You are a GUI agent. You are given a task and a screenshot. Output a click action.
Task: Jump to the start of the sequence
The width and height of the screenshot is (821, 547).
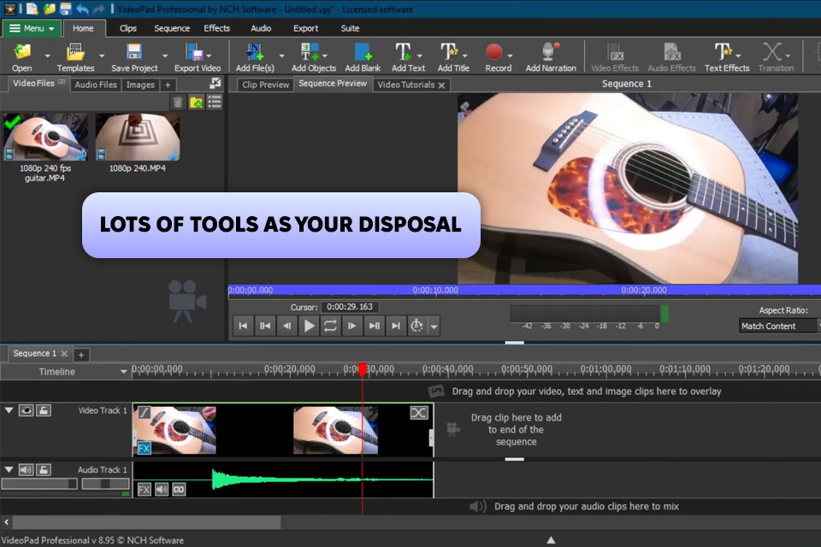tap(243, 326)
